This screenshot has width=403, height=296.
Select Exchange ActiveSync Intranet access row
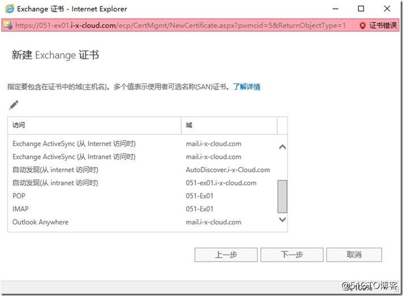(142, 157)
